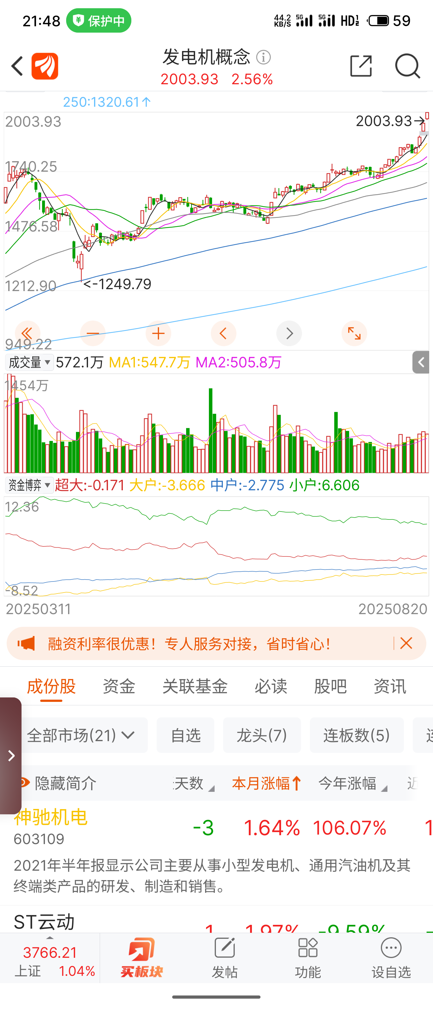Open 资金博弈 indicator dropdown
This screenshot has width=433, height=1011.
29,485
